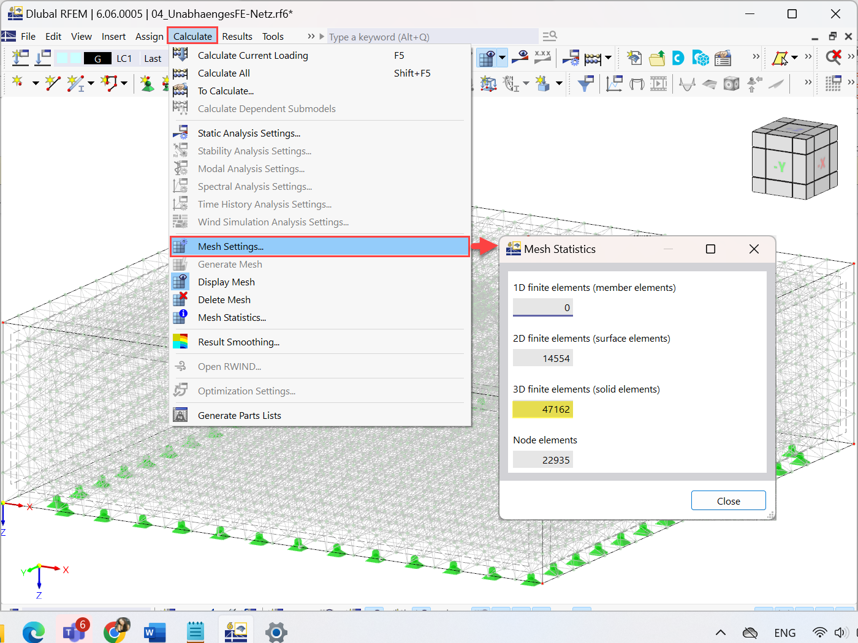Viewport: 858px width, 643px height.
Task: Click the Last button in the loading bar
Action: click(153, 58)
